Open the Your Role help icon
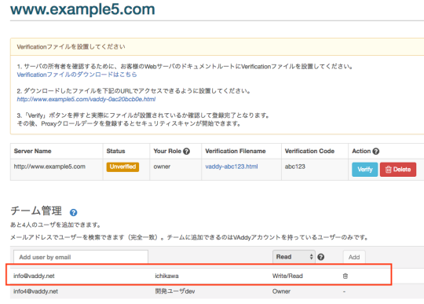 pos(186,151)
